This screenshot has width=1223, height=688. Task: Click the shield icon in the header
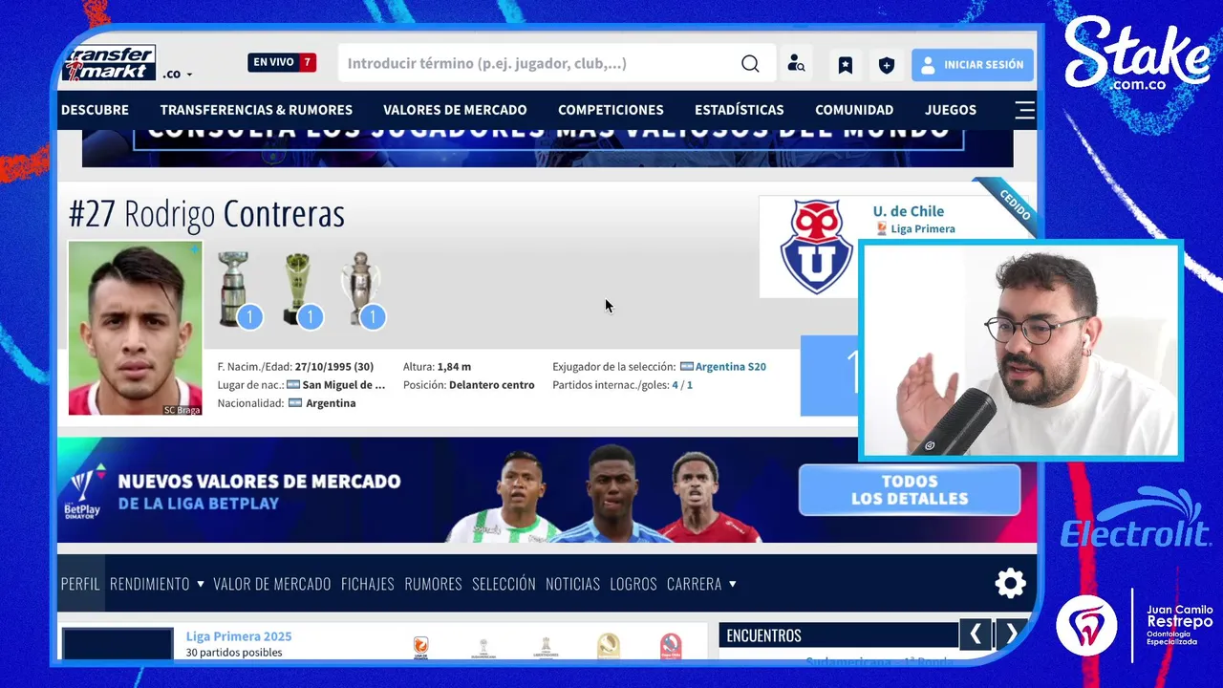887,65
